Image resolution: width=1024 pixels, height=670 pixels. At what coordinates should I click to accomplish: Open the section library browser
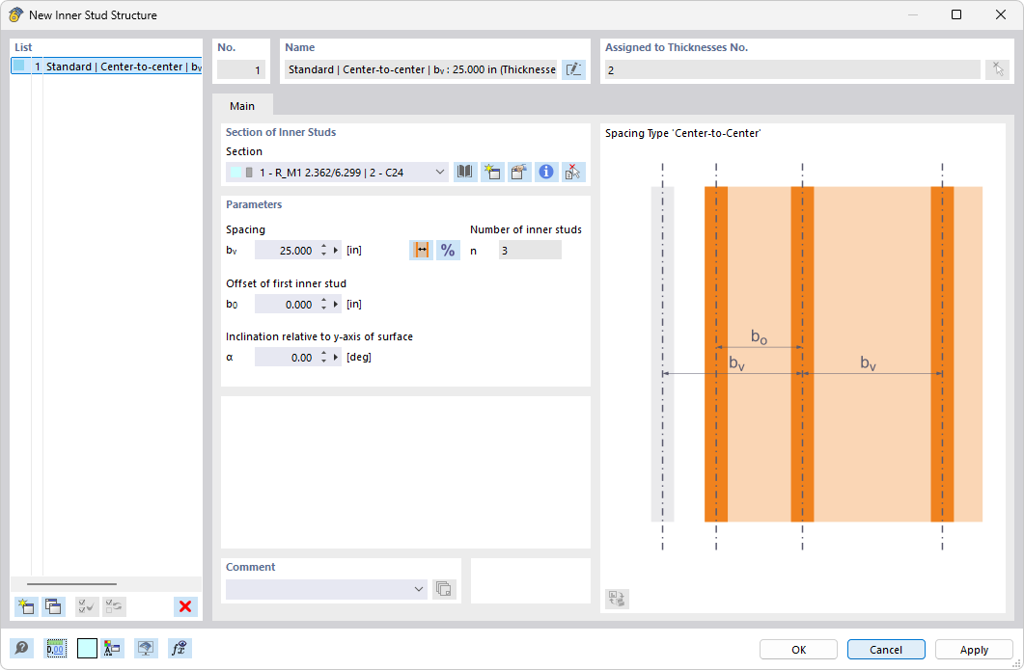tap(464, 172)
